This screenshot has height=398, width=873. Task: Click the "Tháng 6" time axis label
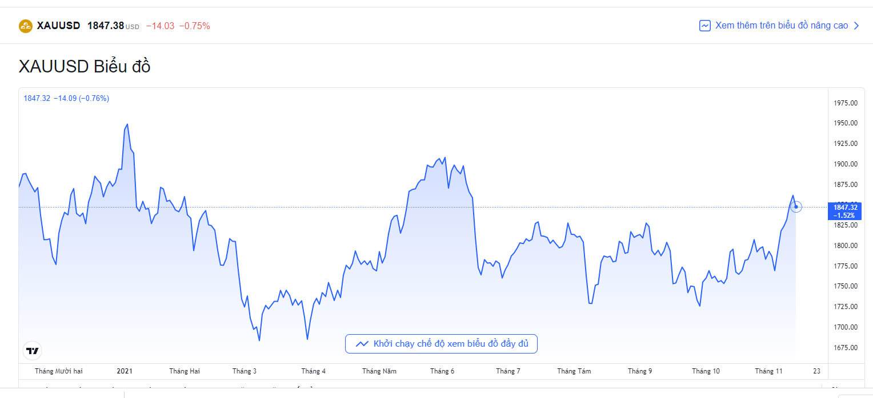point(442,371)
